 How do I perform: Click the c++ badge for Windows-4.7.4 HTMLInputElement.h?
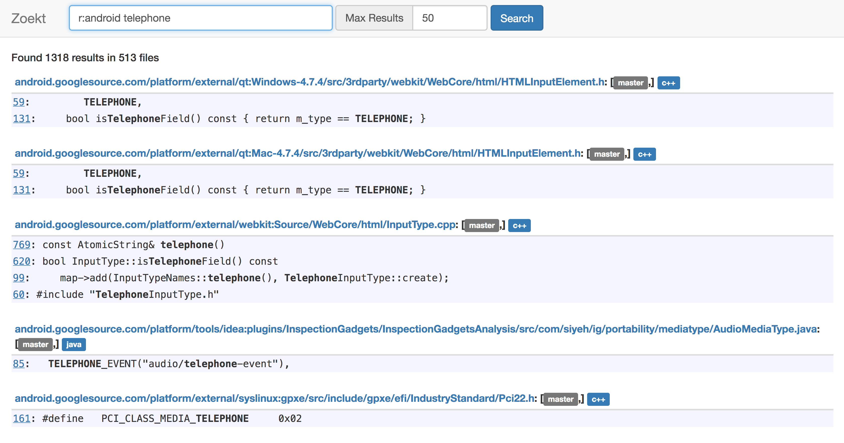(x=668, y=83)
